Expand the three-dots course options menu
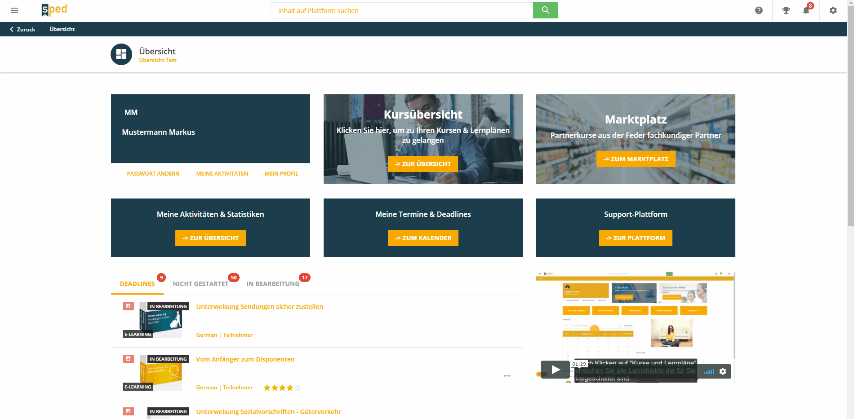This screenshot has width=854, height=419. [x=507, y=376]
